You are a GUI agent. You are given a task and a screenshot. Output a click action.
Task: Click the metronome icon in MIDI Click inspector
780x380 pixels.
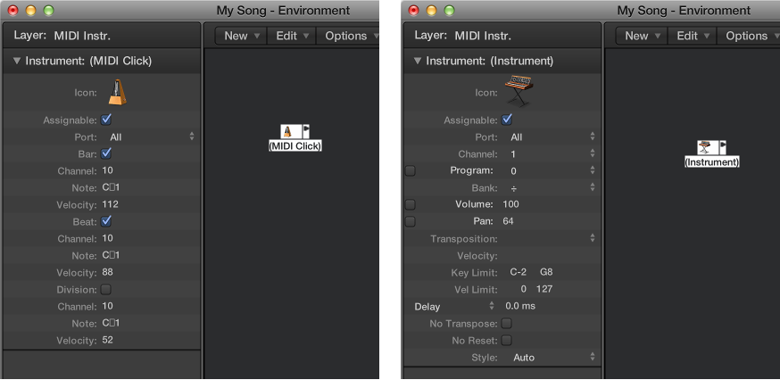coord(118,92)
